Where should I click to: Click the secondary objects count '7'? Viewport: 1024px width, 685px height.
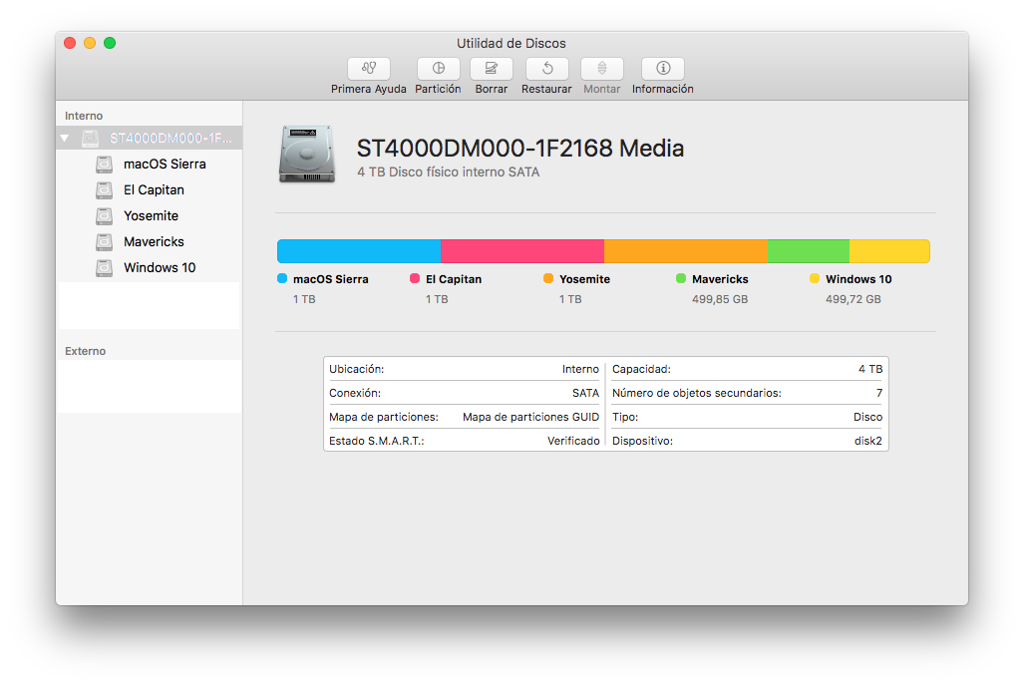click(879, 393)
